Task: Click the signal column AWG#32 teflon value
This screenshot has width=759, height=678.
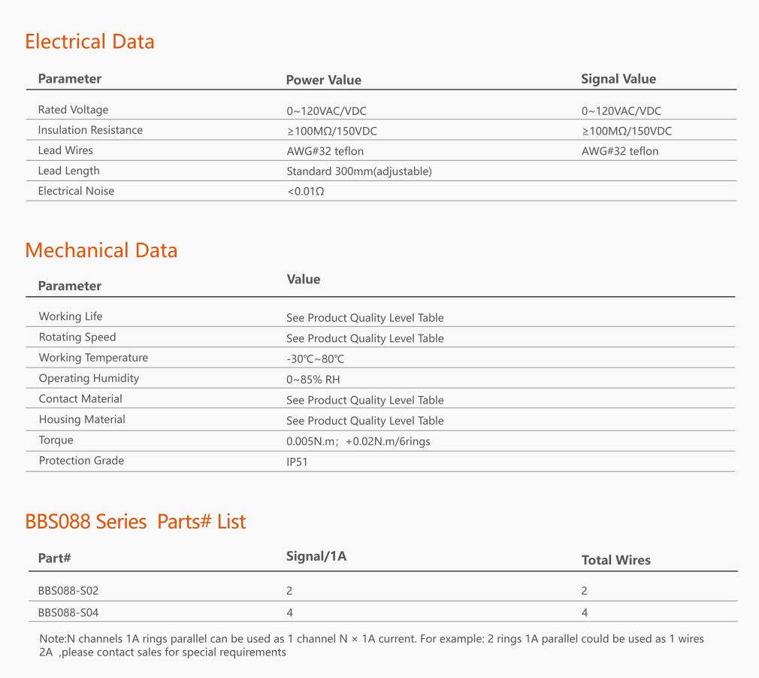Action: coord(619,151)
